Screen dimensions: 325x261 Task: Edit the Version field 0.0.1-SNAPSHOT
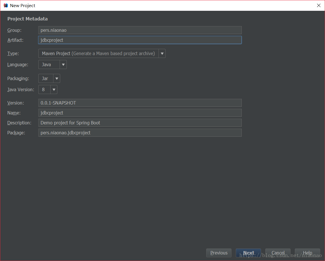click(x=140, y=103)
